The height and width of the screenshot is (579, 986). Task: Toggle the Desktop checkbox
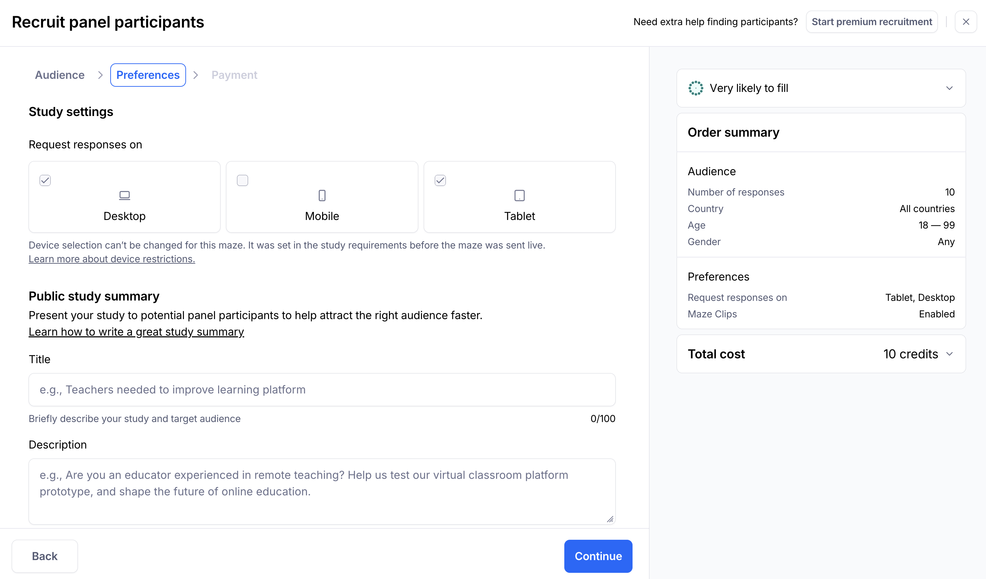[x=45, y=180]
